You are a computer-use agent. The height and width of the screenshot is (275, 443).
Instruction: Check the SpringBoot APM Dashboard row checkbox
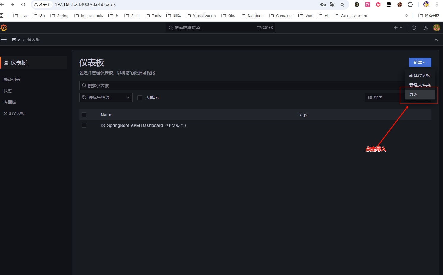point(84,125)
